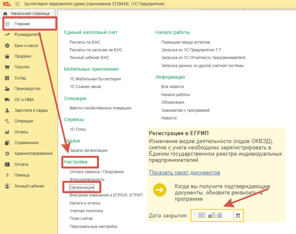Click the Операции Дт/Кт icon
This screenshot has height=234, width=296.
(x=7, y=121)
